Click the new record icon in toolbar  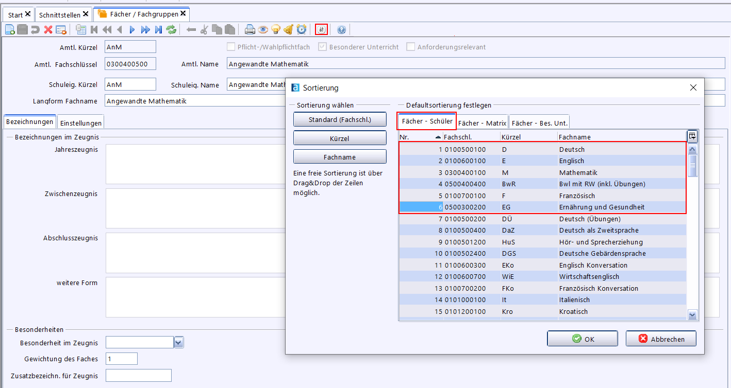tap(10, 29)
